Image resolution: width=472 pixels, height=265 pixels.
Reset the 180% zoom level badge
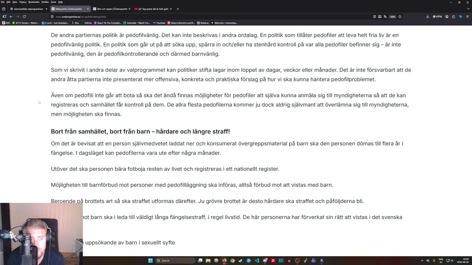(392, 17)
